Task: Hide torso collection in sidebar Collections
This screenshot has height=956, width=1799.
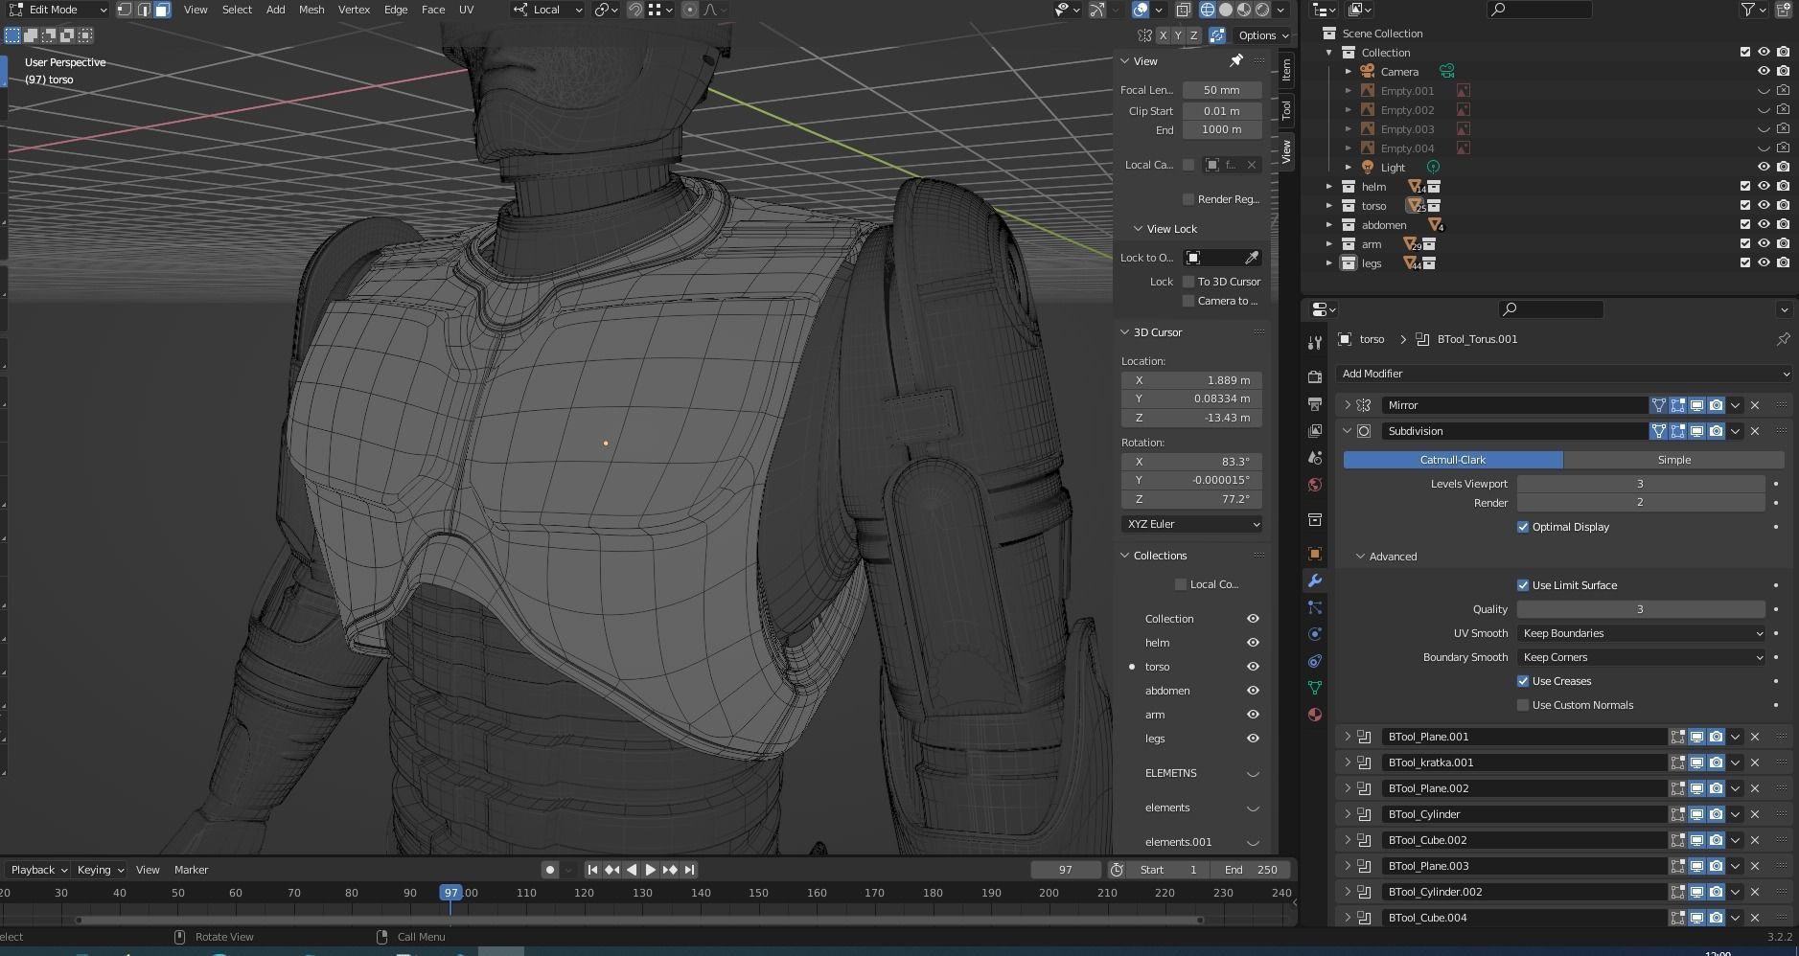Action: tap(1253, 667)
